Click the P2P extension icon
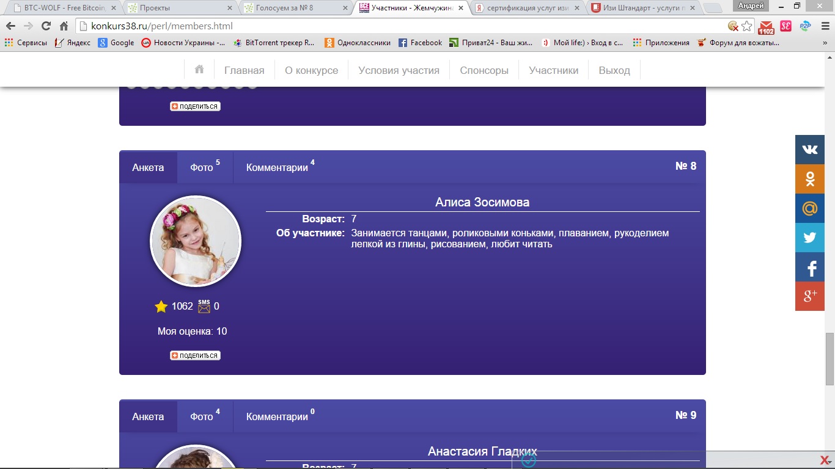Image resolution: width=835 pixels, height=469 pixels. click(x=805, y=26)
